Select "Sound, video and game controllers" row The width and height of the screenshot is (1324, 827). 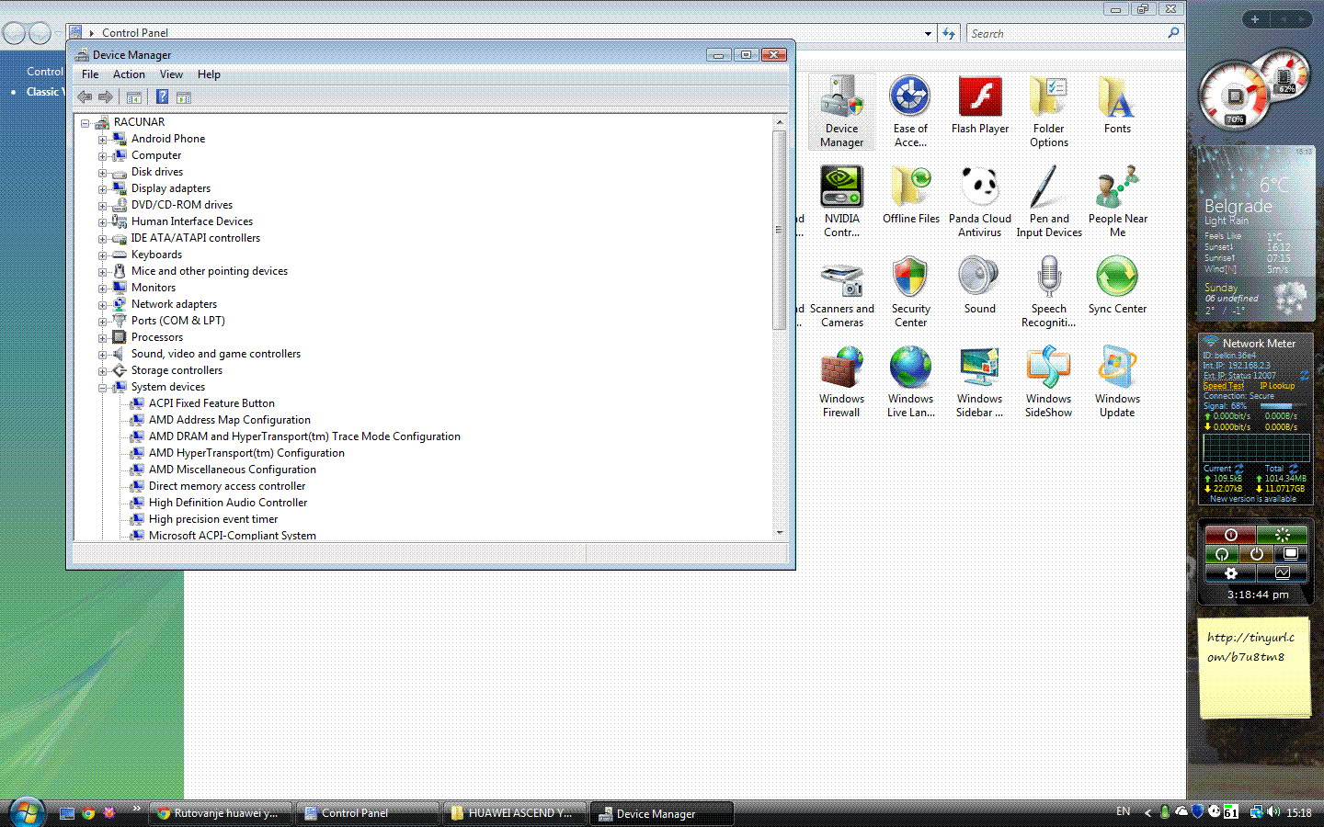[216, 355]
